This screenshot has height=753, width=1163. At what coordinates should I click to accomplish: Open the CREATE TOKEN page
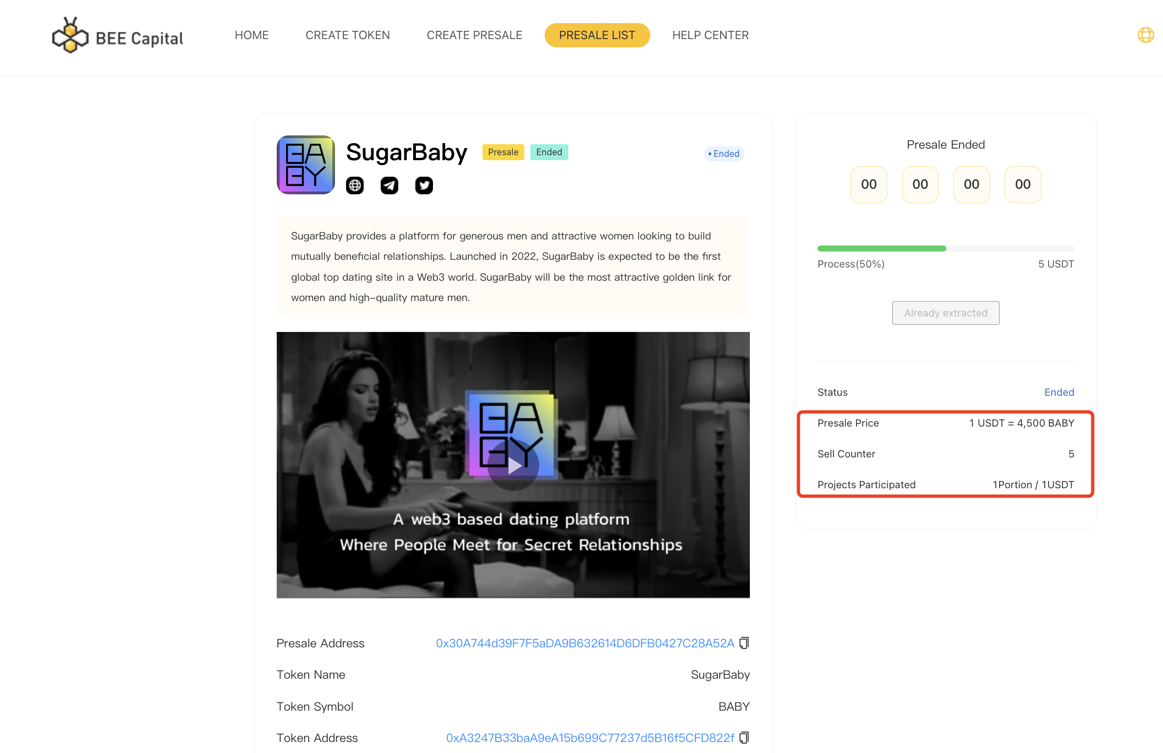(348, 35)
